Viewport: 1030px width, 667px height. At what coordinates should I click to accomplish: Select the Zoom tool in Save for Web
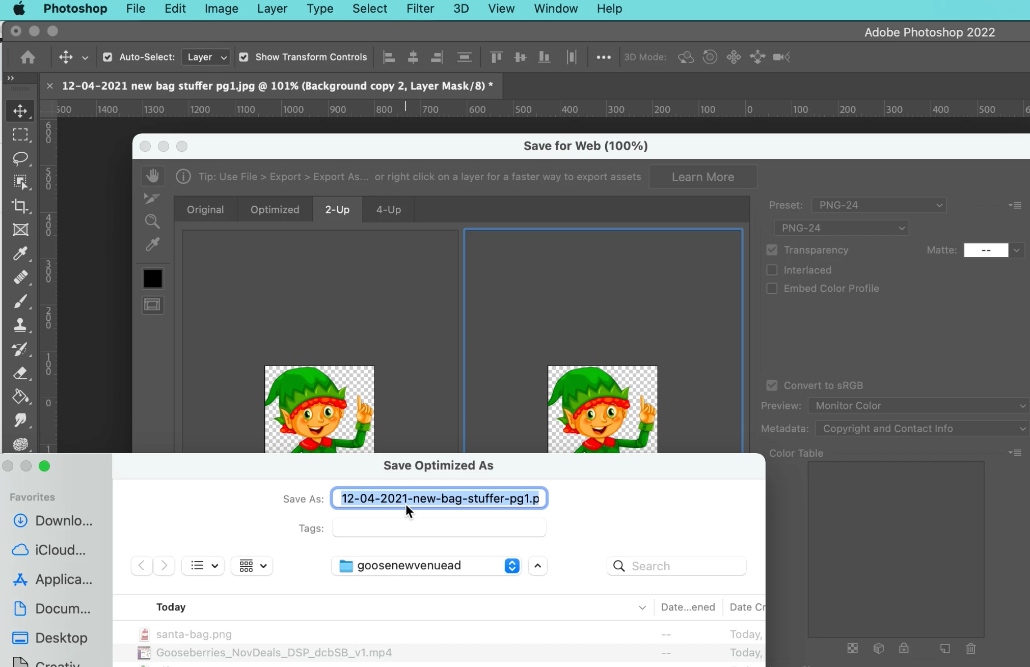(x=152, y=221)
